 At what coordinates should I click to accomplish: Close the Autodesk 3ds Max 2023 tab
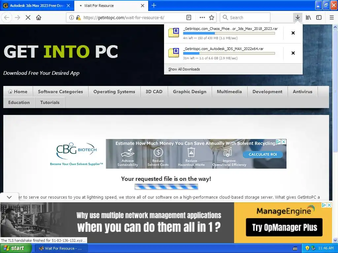click(x=68, y=6)
